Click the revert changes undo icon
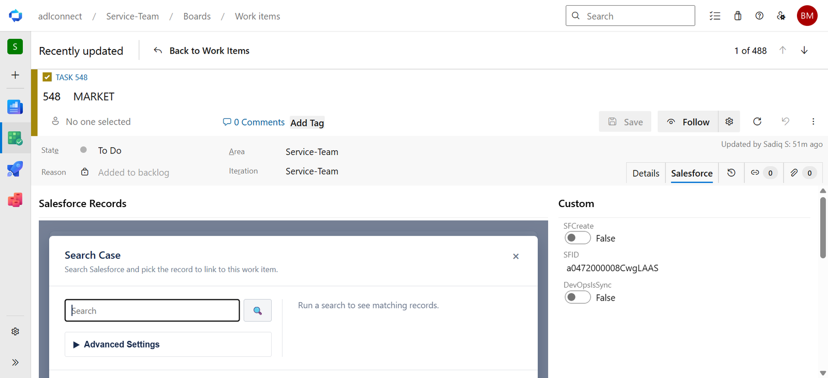Image resolution: width=828 pixels, height=378 pixels. coord(785,121)
